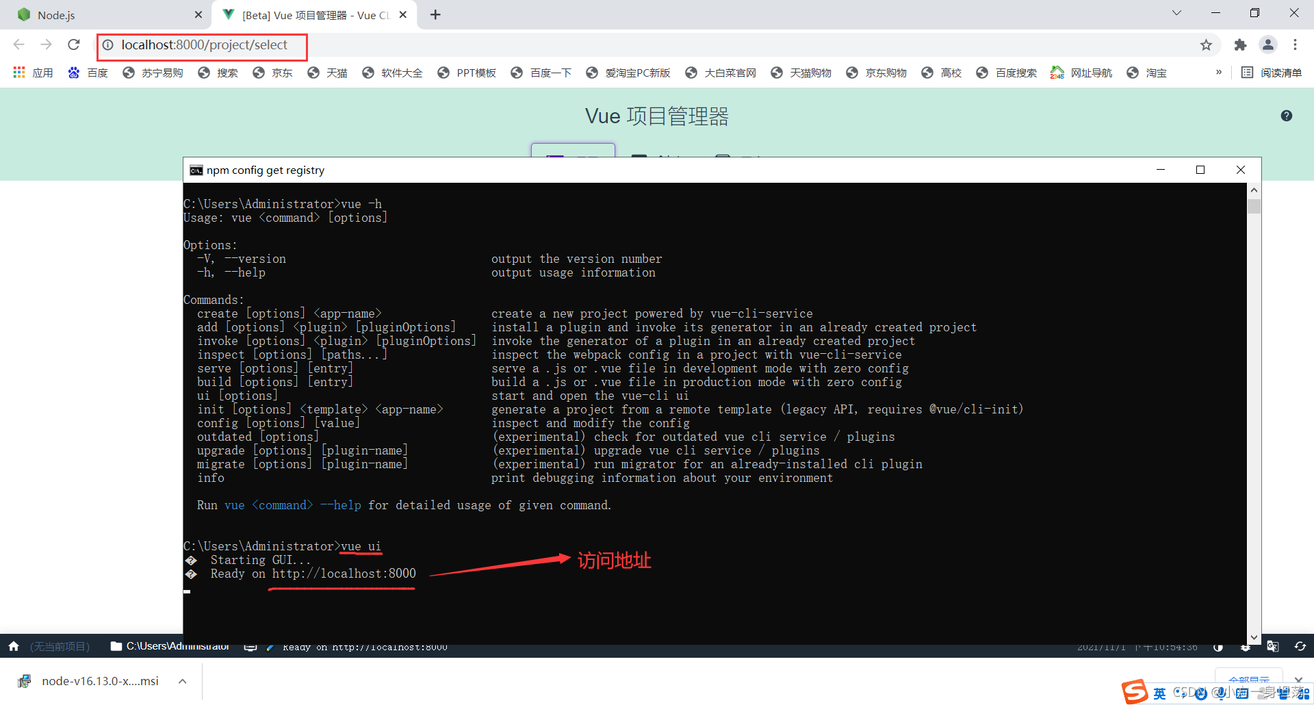Click the terminal scrollbar up arrow
The height and width of the screenshot is (705, 1314).
[1254, 190]
